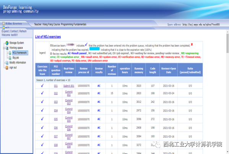Click the NOJ homework document icon
This screenshot has height=154, width=229.
tap(10, 53)
